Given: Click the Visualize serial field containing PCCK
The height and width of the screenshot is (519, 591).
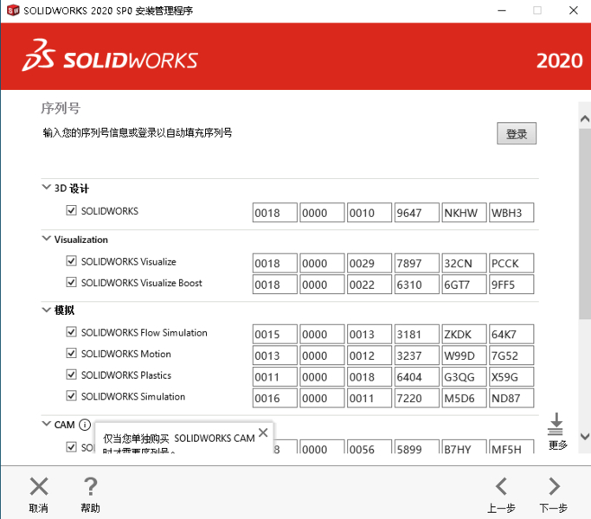Looking at the screenshot, I should [x=511, y=263].
